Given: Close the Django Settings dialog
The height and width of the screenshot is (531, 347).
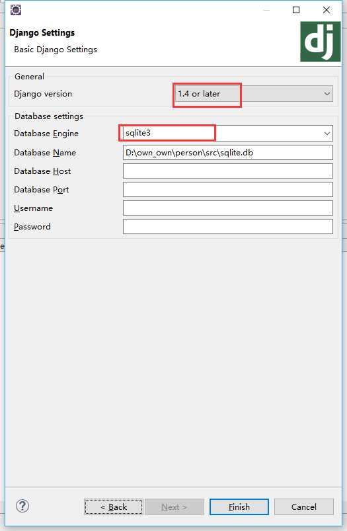Looking at the screenshot, I should tap(327, 10).
